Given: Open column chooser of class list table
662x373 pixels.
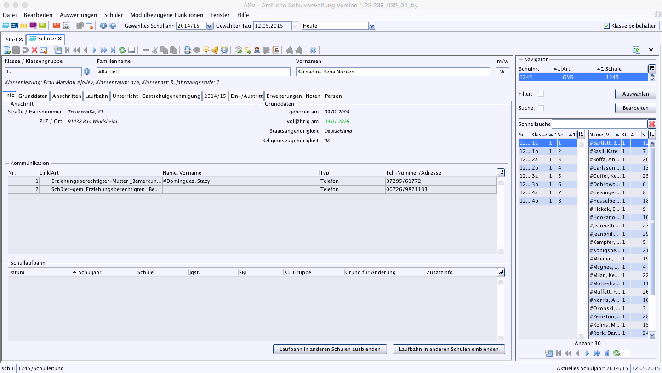Looking at the screenshot, I should pyautogui.click(x=581, y=134).
